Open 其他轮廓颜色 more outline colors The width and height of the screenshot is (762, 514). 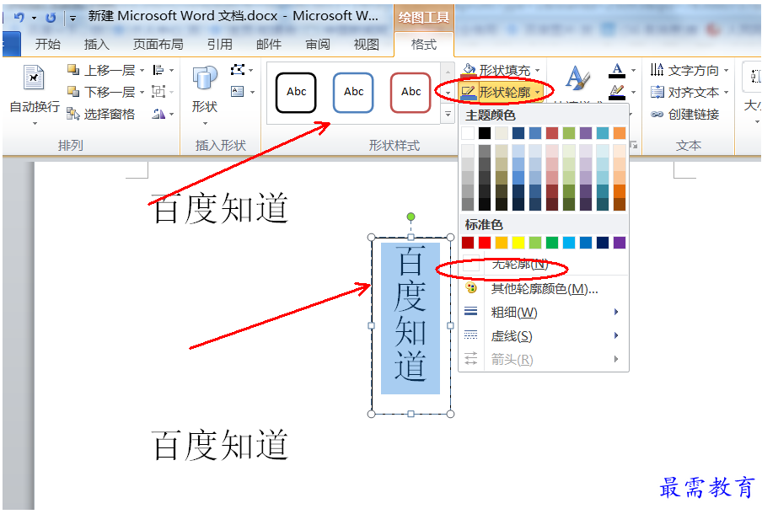point(544,288)
